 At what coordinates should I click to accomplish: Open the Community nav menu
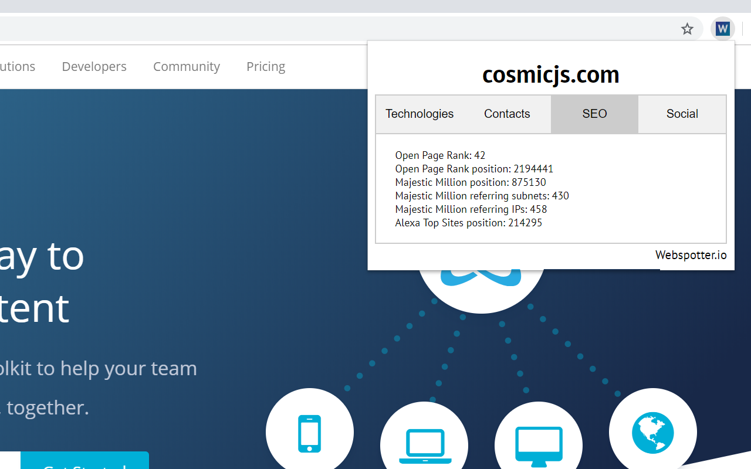pyautogui.click(x=187, y=67)
